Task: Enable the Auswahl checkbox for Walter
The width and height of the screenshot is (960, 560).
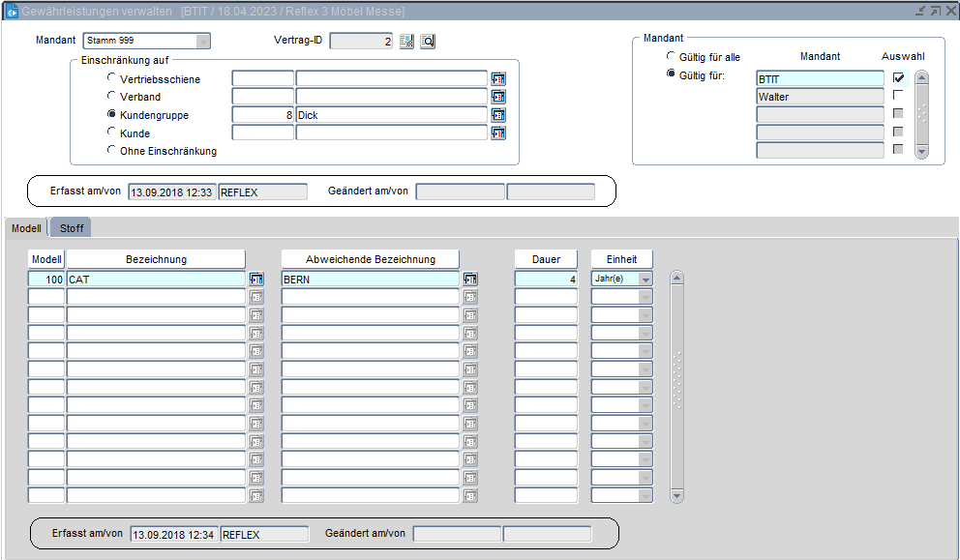Action: point(899,96)
